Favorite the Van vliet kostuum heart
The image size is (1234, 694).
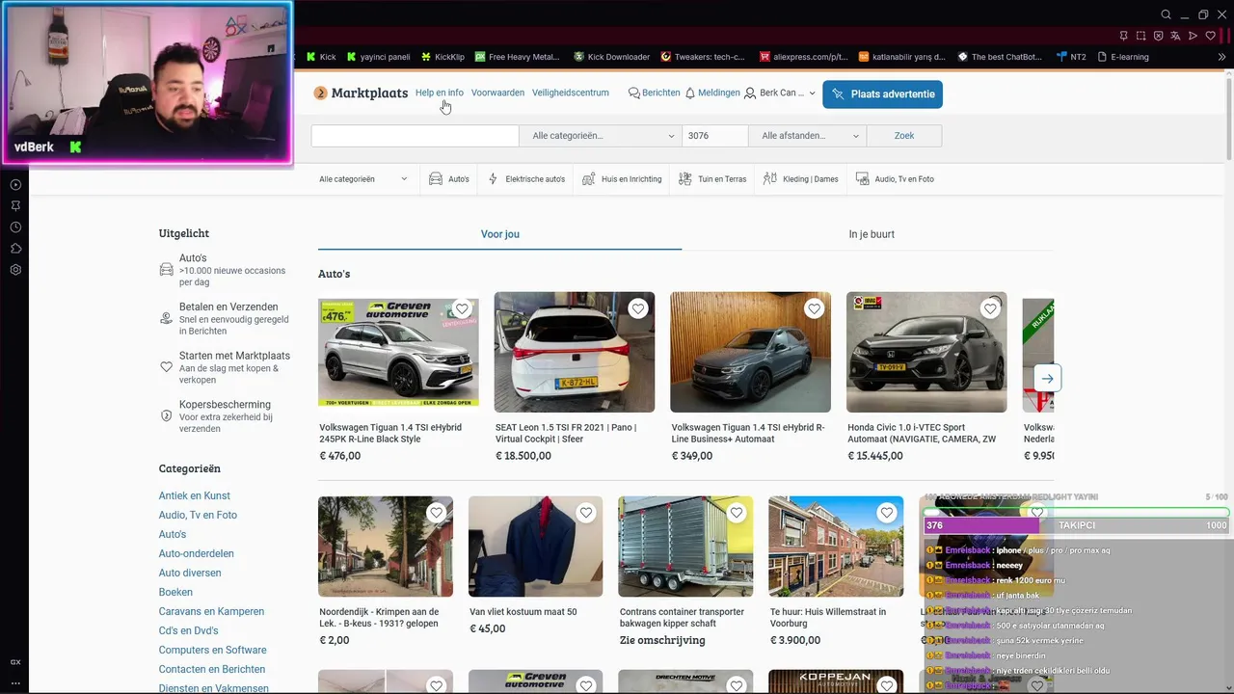coord(586,514)
